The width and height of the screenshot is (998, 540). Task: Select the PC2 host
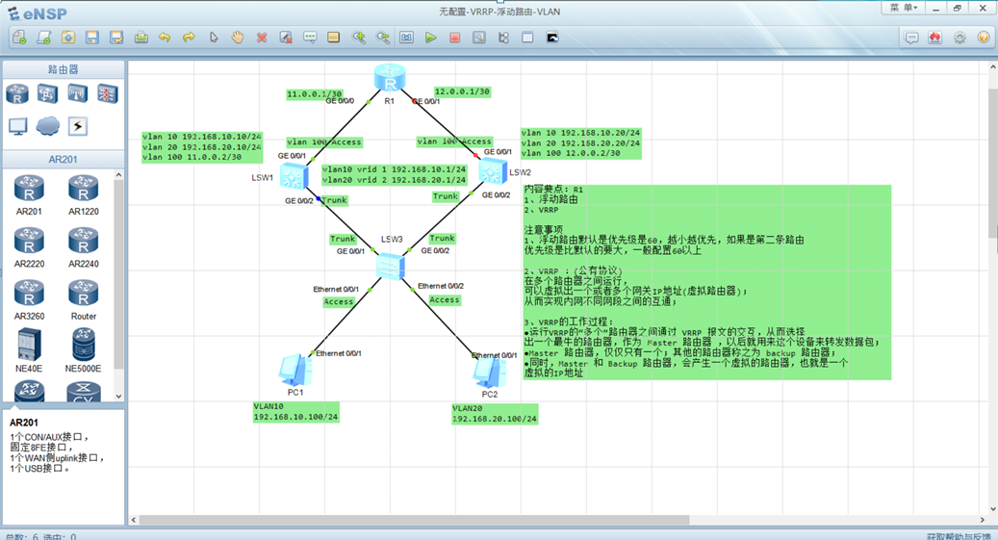point(489,373)
